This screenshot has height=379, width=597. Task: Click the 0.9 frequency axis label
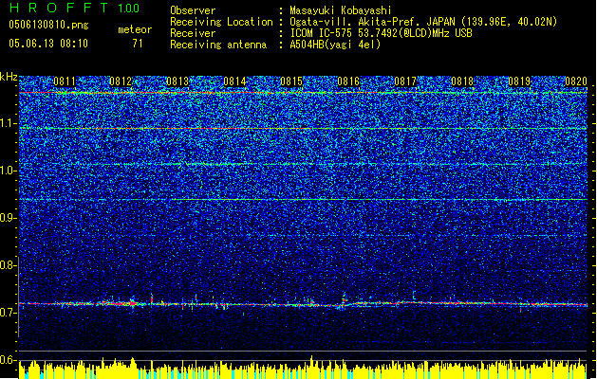(8, 218)
